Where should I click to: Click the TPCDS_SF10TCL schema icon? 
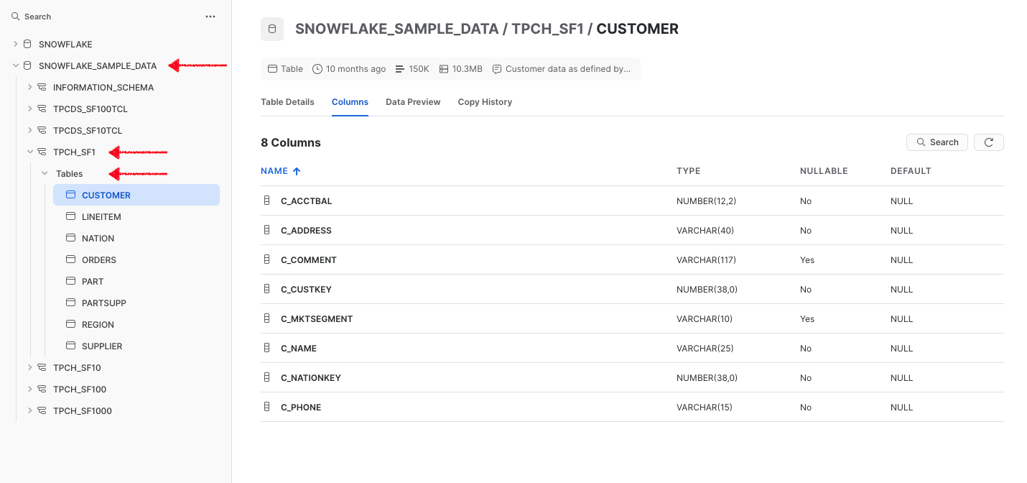(42, 130)
